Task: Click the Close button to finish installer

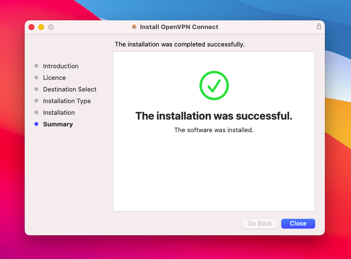Action: (x=298, y=223)
